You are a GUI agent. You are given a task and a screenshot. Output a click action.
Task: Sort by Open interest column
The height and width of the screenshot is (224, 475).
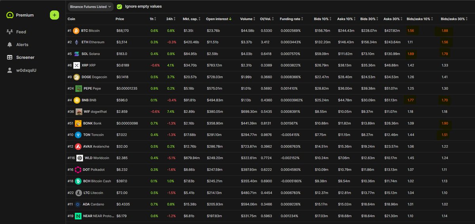coord(219,19)
